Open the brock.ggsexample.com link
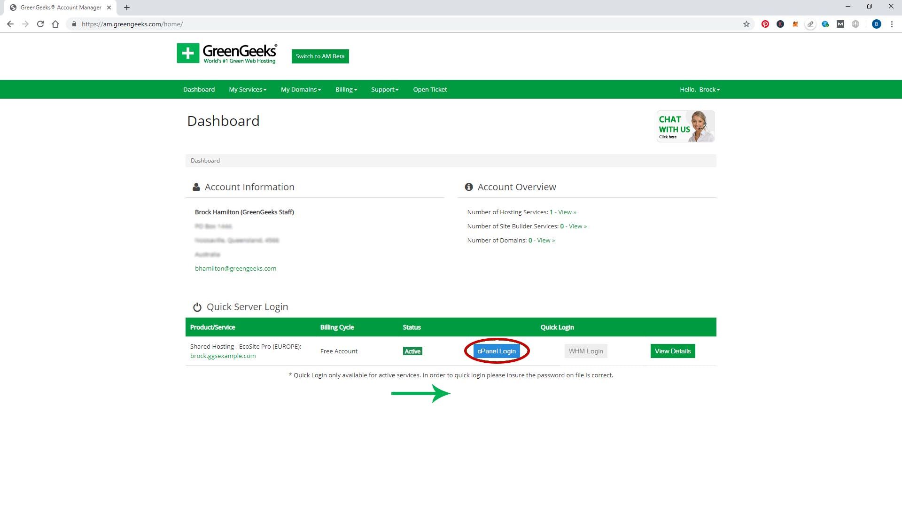 coord(223,356)
